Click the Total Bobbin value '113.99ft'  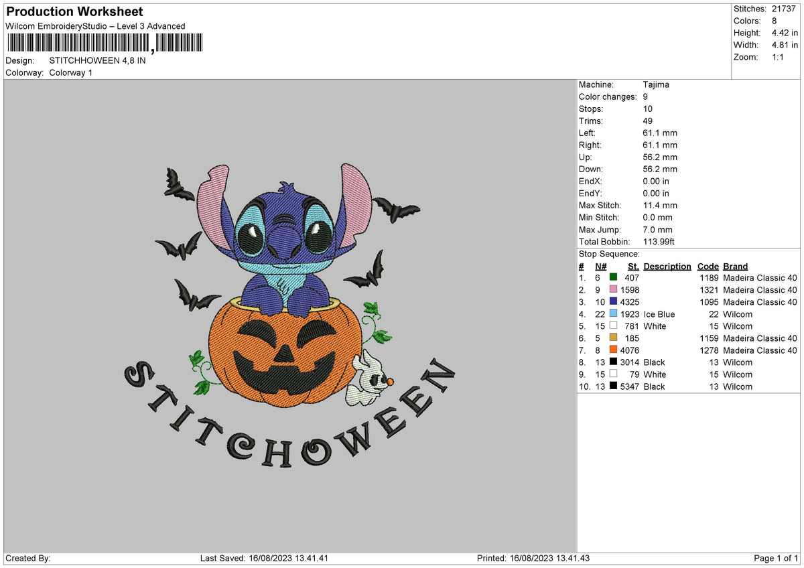pyautogui.click(x=660, y=241)
